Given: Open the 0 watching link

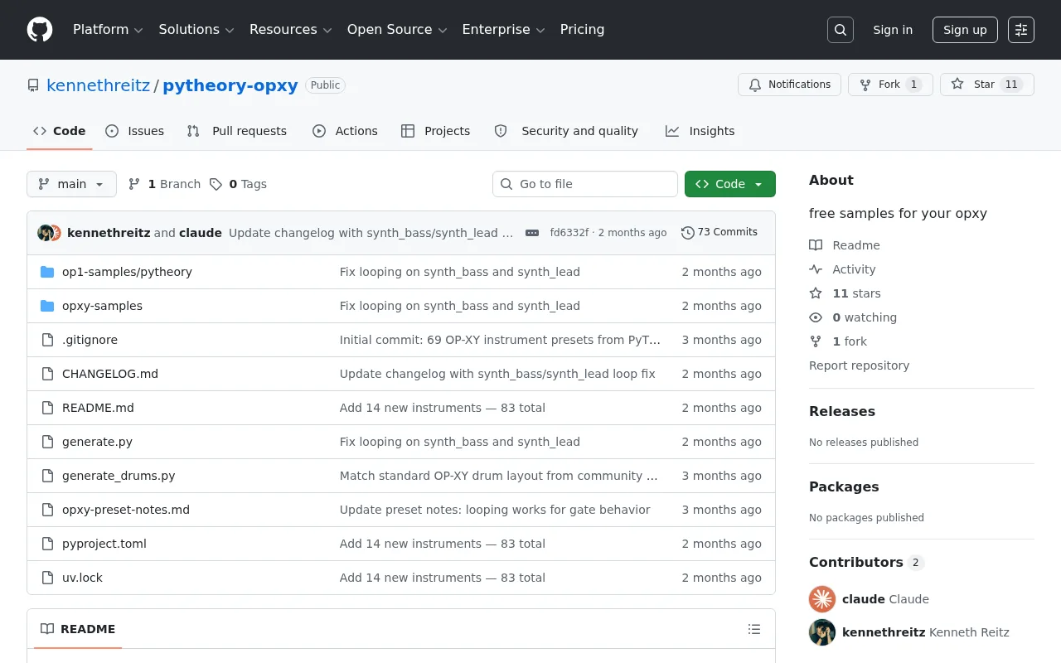Looking at the screenshot, I should click(x=853, y=317).
